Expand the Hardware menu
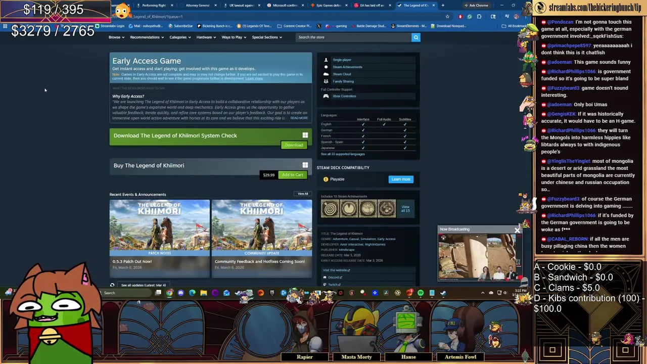 (x=206, y=37)
